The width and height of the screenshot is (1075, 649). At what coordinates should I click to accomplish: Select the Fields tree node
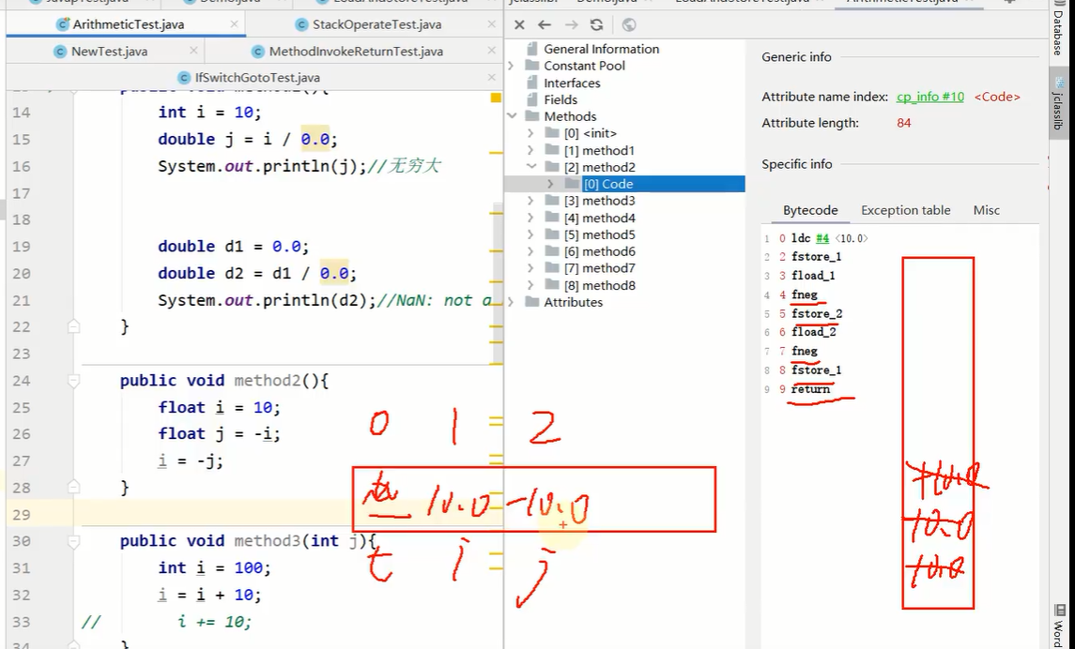(x=561, y=99)
